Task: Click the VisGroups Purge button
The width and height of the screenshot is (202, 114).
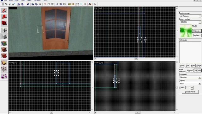Action: click(x=199, y=66)
